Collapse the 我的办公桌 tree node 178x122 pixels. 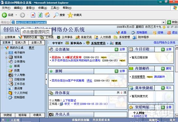point(2,48)
